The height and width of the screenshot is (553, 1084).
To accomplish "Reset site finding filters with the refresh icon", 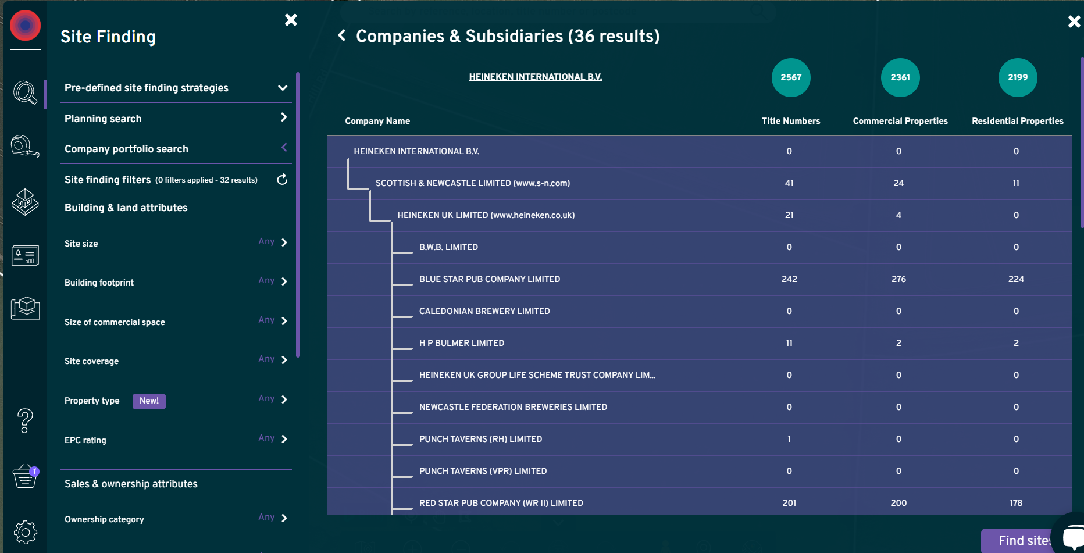I will point(282,179).
